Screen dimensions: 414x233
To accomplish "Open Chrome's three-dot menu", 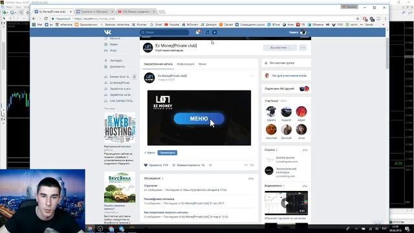I will coord(386,19).
